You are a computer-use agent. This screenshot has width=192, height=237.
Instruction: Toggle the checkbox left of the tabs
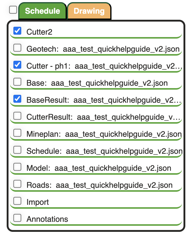(13, 10)
